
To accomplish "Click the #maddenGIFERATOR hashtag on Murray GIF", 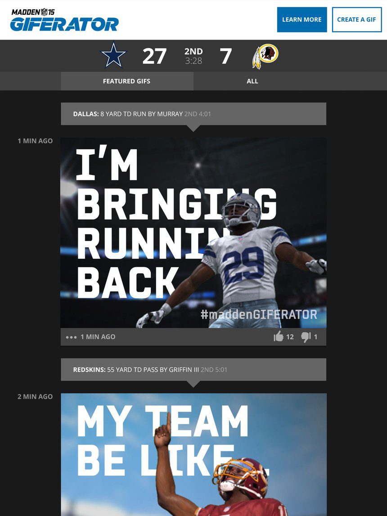I will coord(259,314).
